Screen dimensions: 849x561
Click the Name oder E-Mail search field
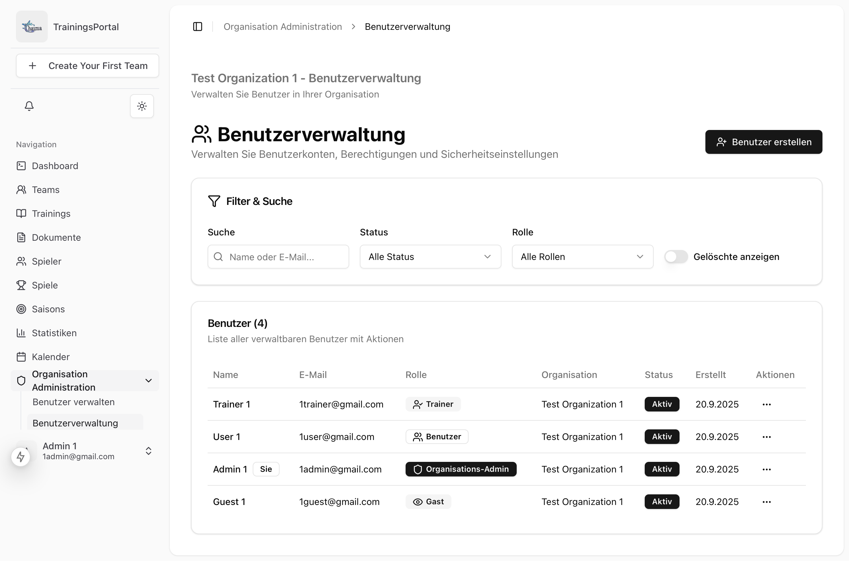coord(278,257)
